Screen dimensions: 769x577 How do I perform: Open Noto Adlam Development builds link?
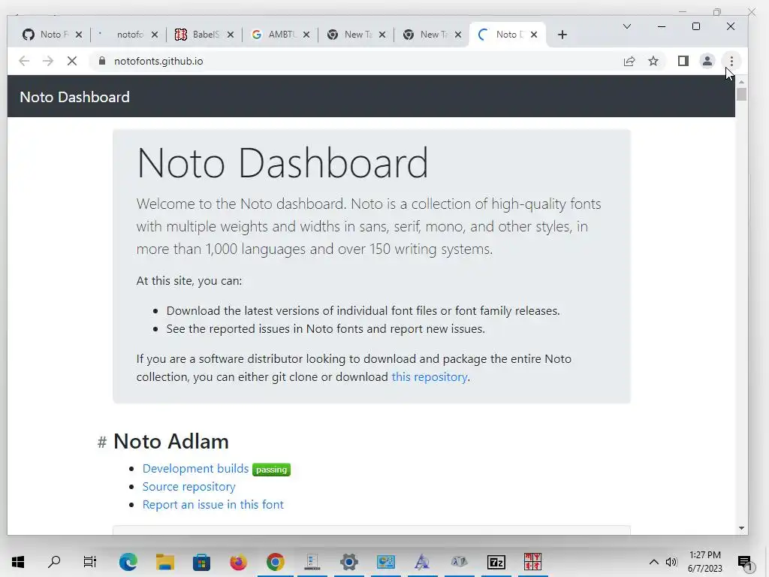pos(195,469)
